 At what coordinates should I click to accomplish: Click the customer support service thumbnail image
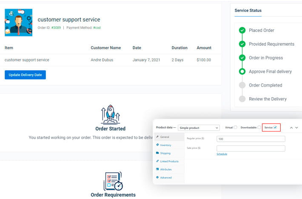click(x=18, y=22)
